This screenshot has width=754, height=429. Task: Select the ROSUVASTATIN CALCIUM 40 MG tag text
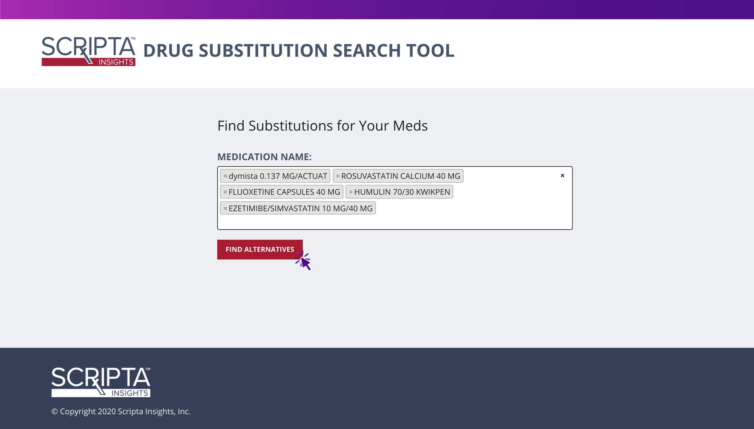pyautogui.click(x=400, y=176)
